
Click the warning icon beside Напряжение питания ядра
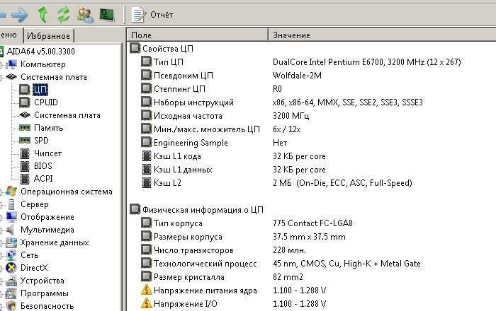pos(146,290)
